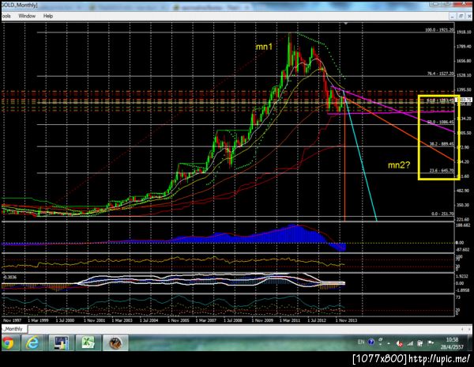Image resolution: width=474 pixels, height=367 pixels.
Task: Click the EN language indicator
Action: [361, 342]
